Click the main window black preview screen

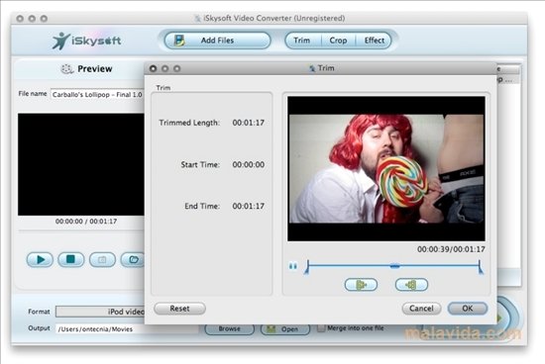click(81, 164)
